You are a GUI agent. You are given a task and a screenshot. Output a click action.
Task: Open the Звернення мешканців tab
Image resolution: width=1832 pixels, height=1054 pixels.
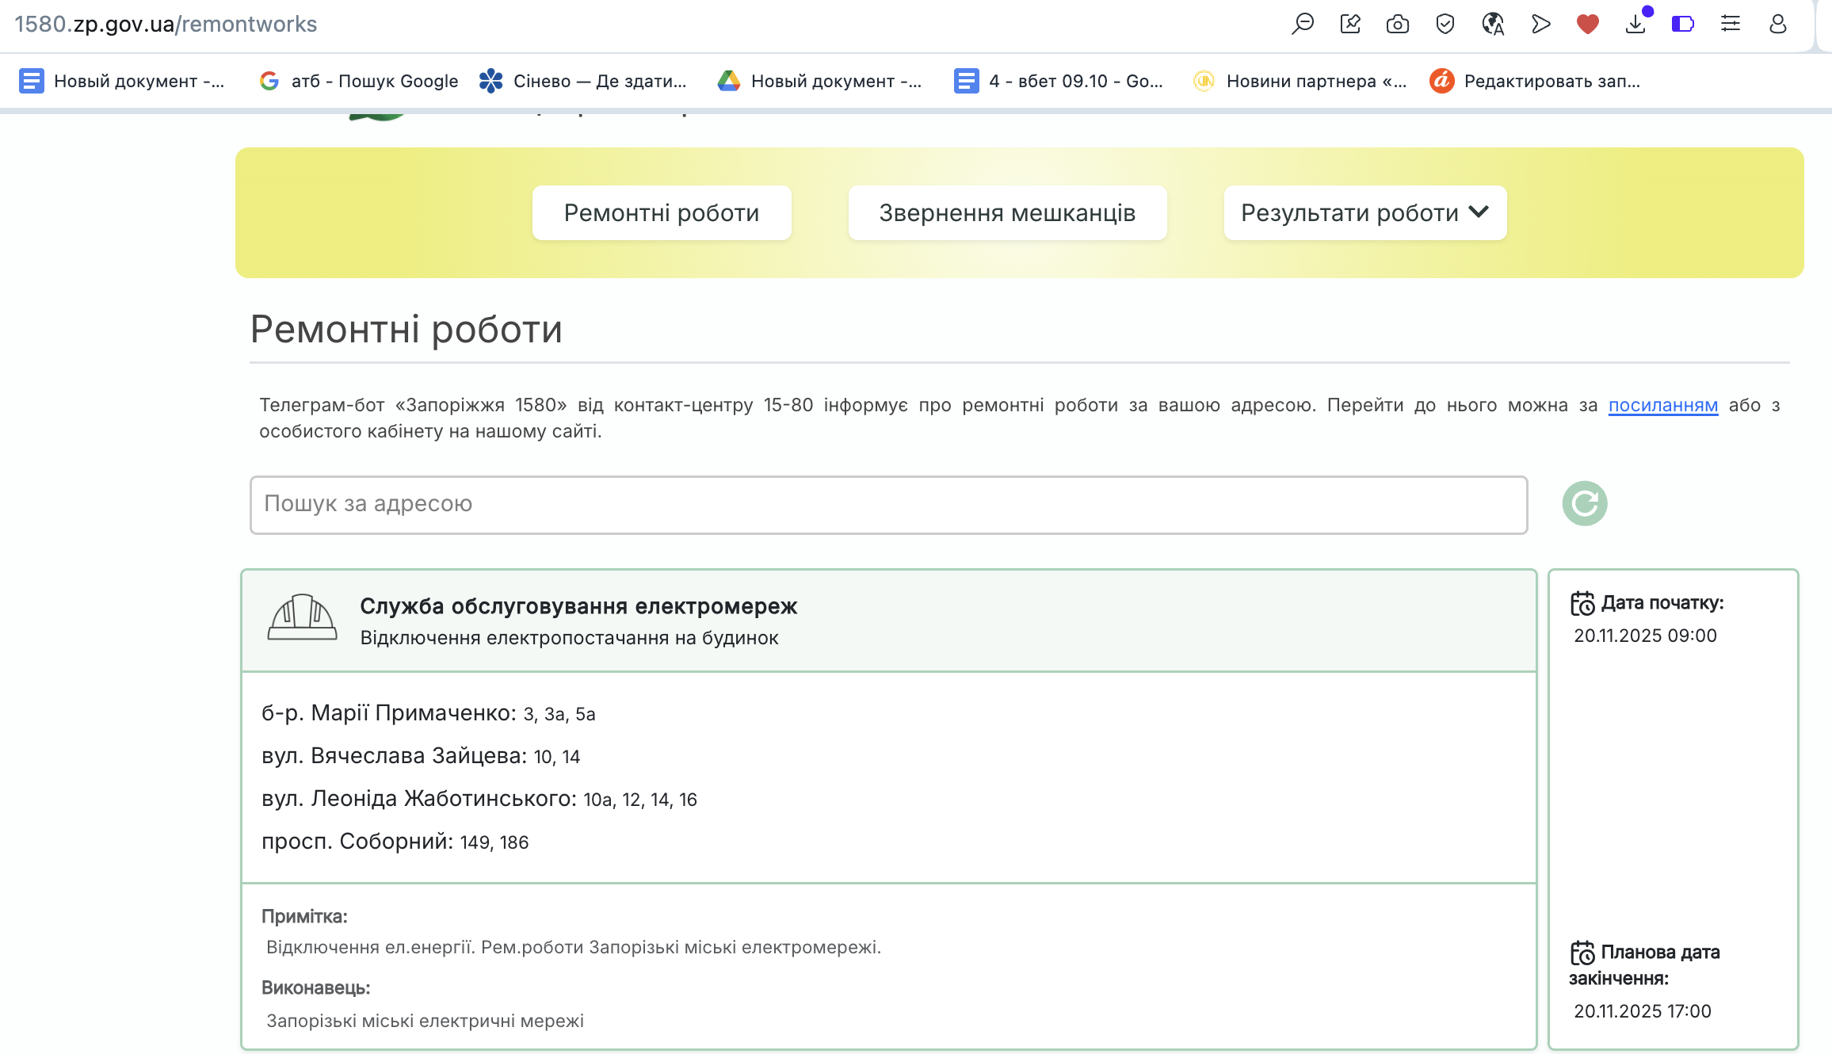pos(1007,212)
